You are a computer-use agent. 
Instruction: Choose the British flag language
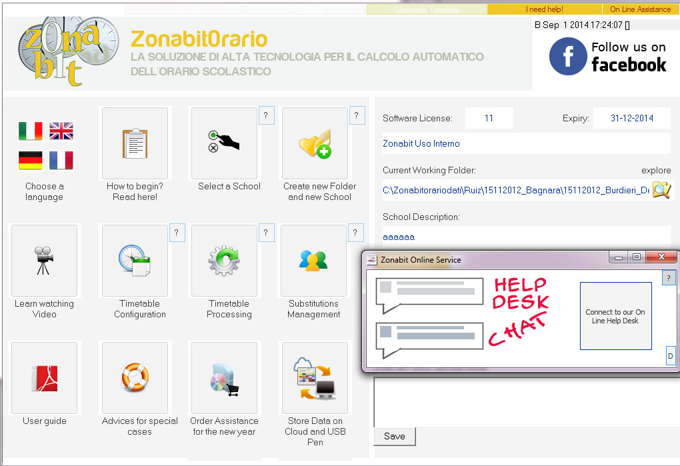[61, 131]
